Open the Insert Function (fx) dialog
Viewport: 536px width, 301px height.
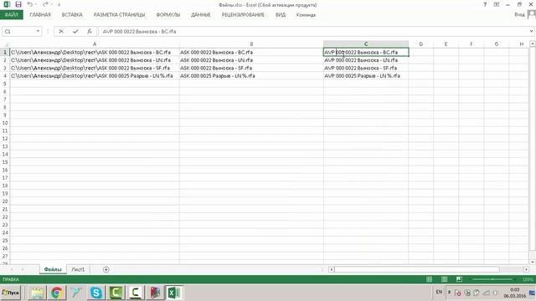pyautogui.click(x=90, y=32)
